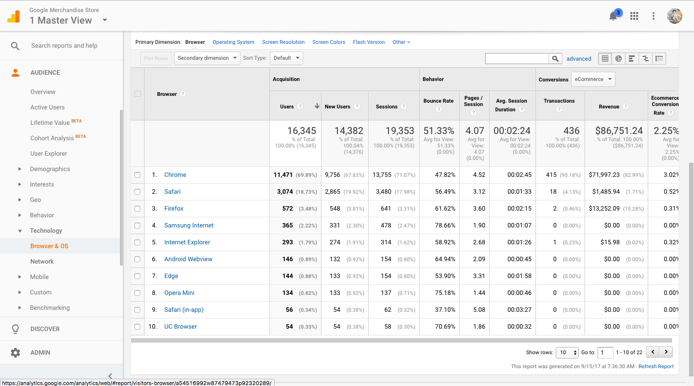Tick the Internet Explorer row checkbox

[x=137, y=242]
